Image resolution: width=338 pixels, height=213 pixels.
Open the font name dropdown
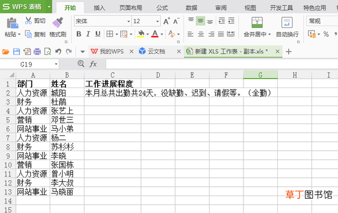point(128,21)
